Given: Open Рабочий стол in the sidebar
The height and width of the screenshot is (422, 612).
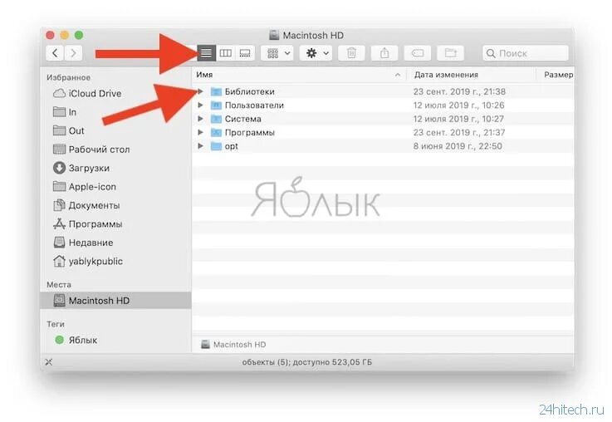Looking at the screenshot, I should (91, 150).
